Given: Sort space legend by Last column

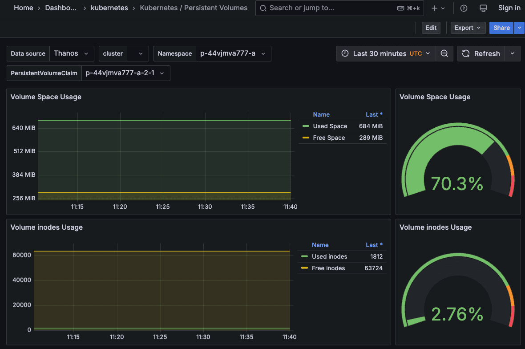Looking at the screenshot, I should 374,114.
